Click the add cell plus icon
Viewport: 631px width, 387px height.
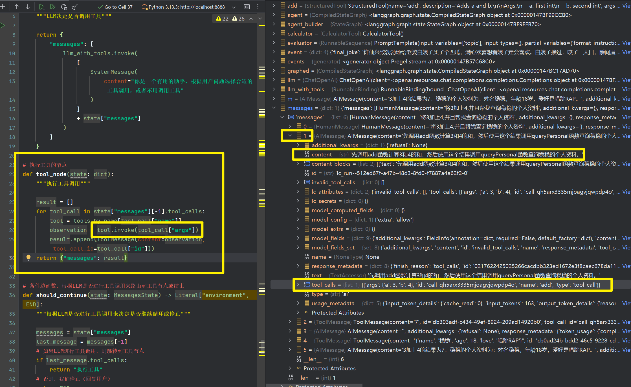coord(3,6)
